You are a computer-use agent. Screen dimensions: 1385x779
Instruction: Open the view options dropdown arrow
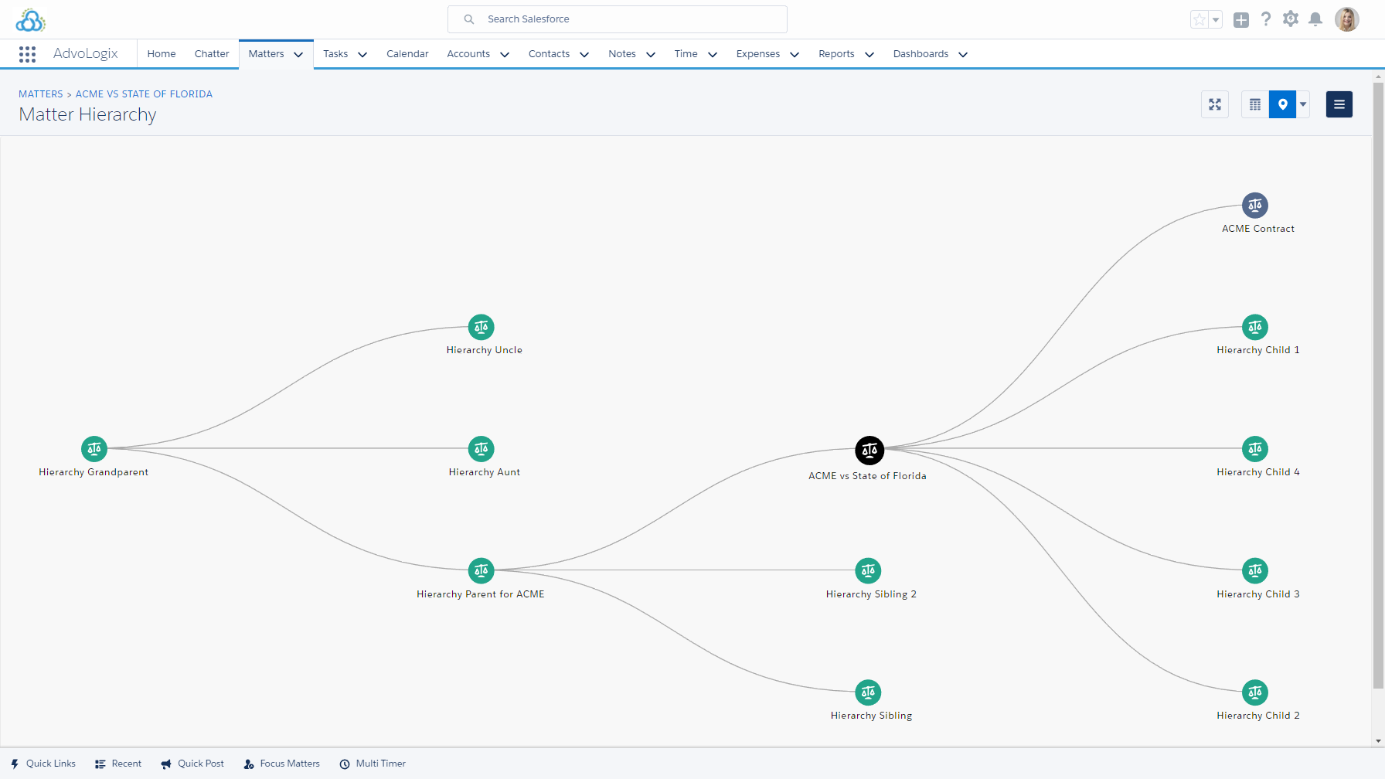coord(1303,104)
